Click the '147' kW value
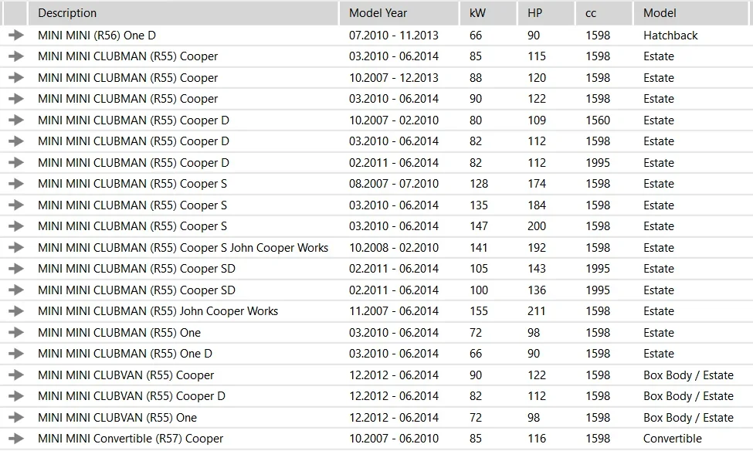 pos(479,226)
